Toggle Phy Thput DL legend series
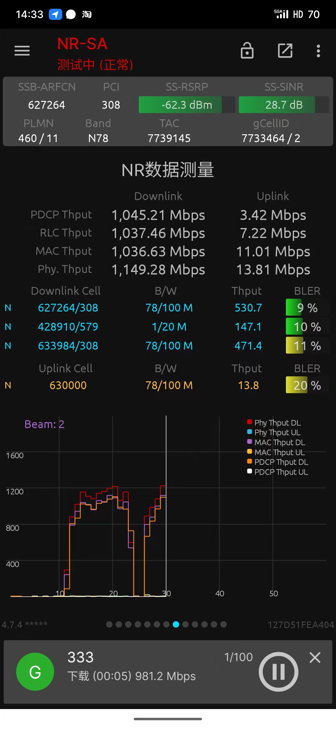This screenshot has height=729, width=336. click(x=274, y=423)
